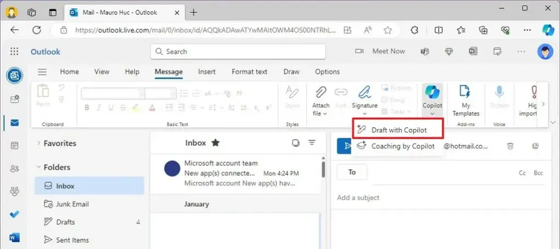Toggle the select-messages checkbox icon in Inbox header
This screenshot has width=560, height=249.
coord(295,143)
